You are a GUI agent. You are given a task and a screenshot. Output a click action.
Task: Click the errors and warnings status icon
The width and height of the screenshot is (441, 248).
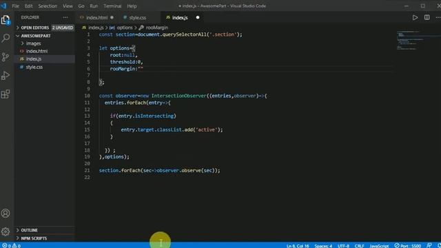click(x=11, y=245)
